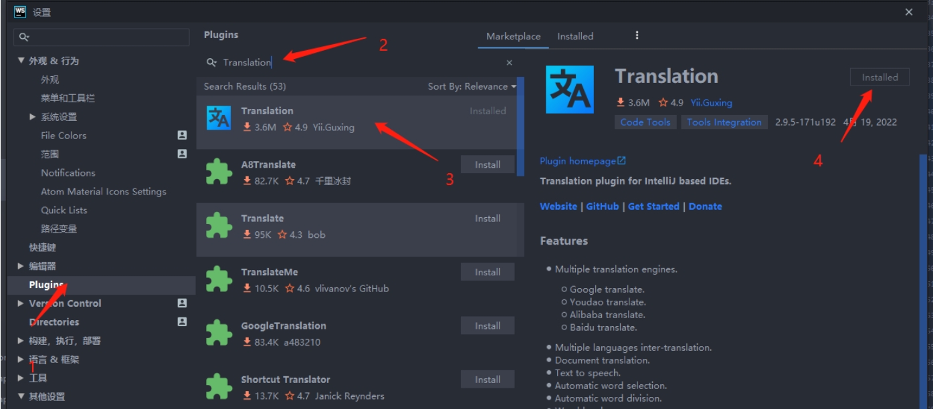This screenshot has width=933, height=409.
Task: Install the TranslateMe plugin
Action: coord(487,272)
